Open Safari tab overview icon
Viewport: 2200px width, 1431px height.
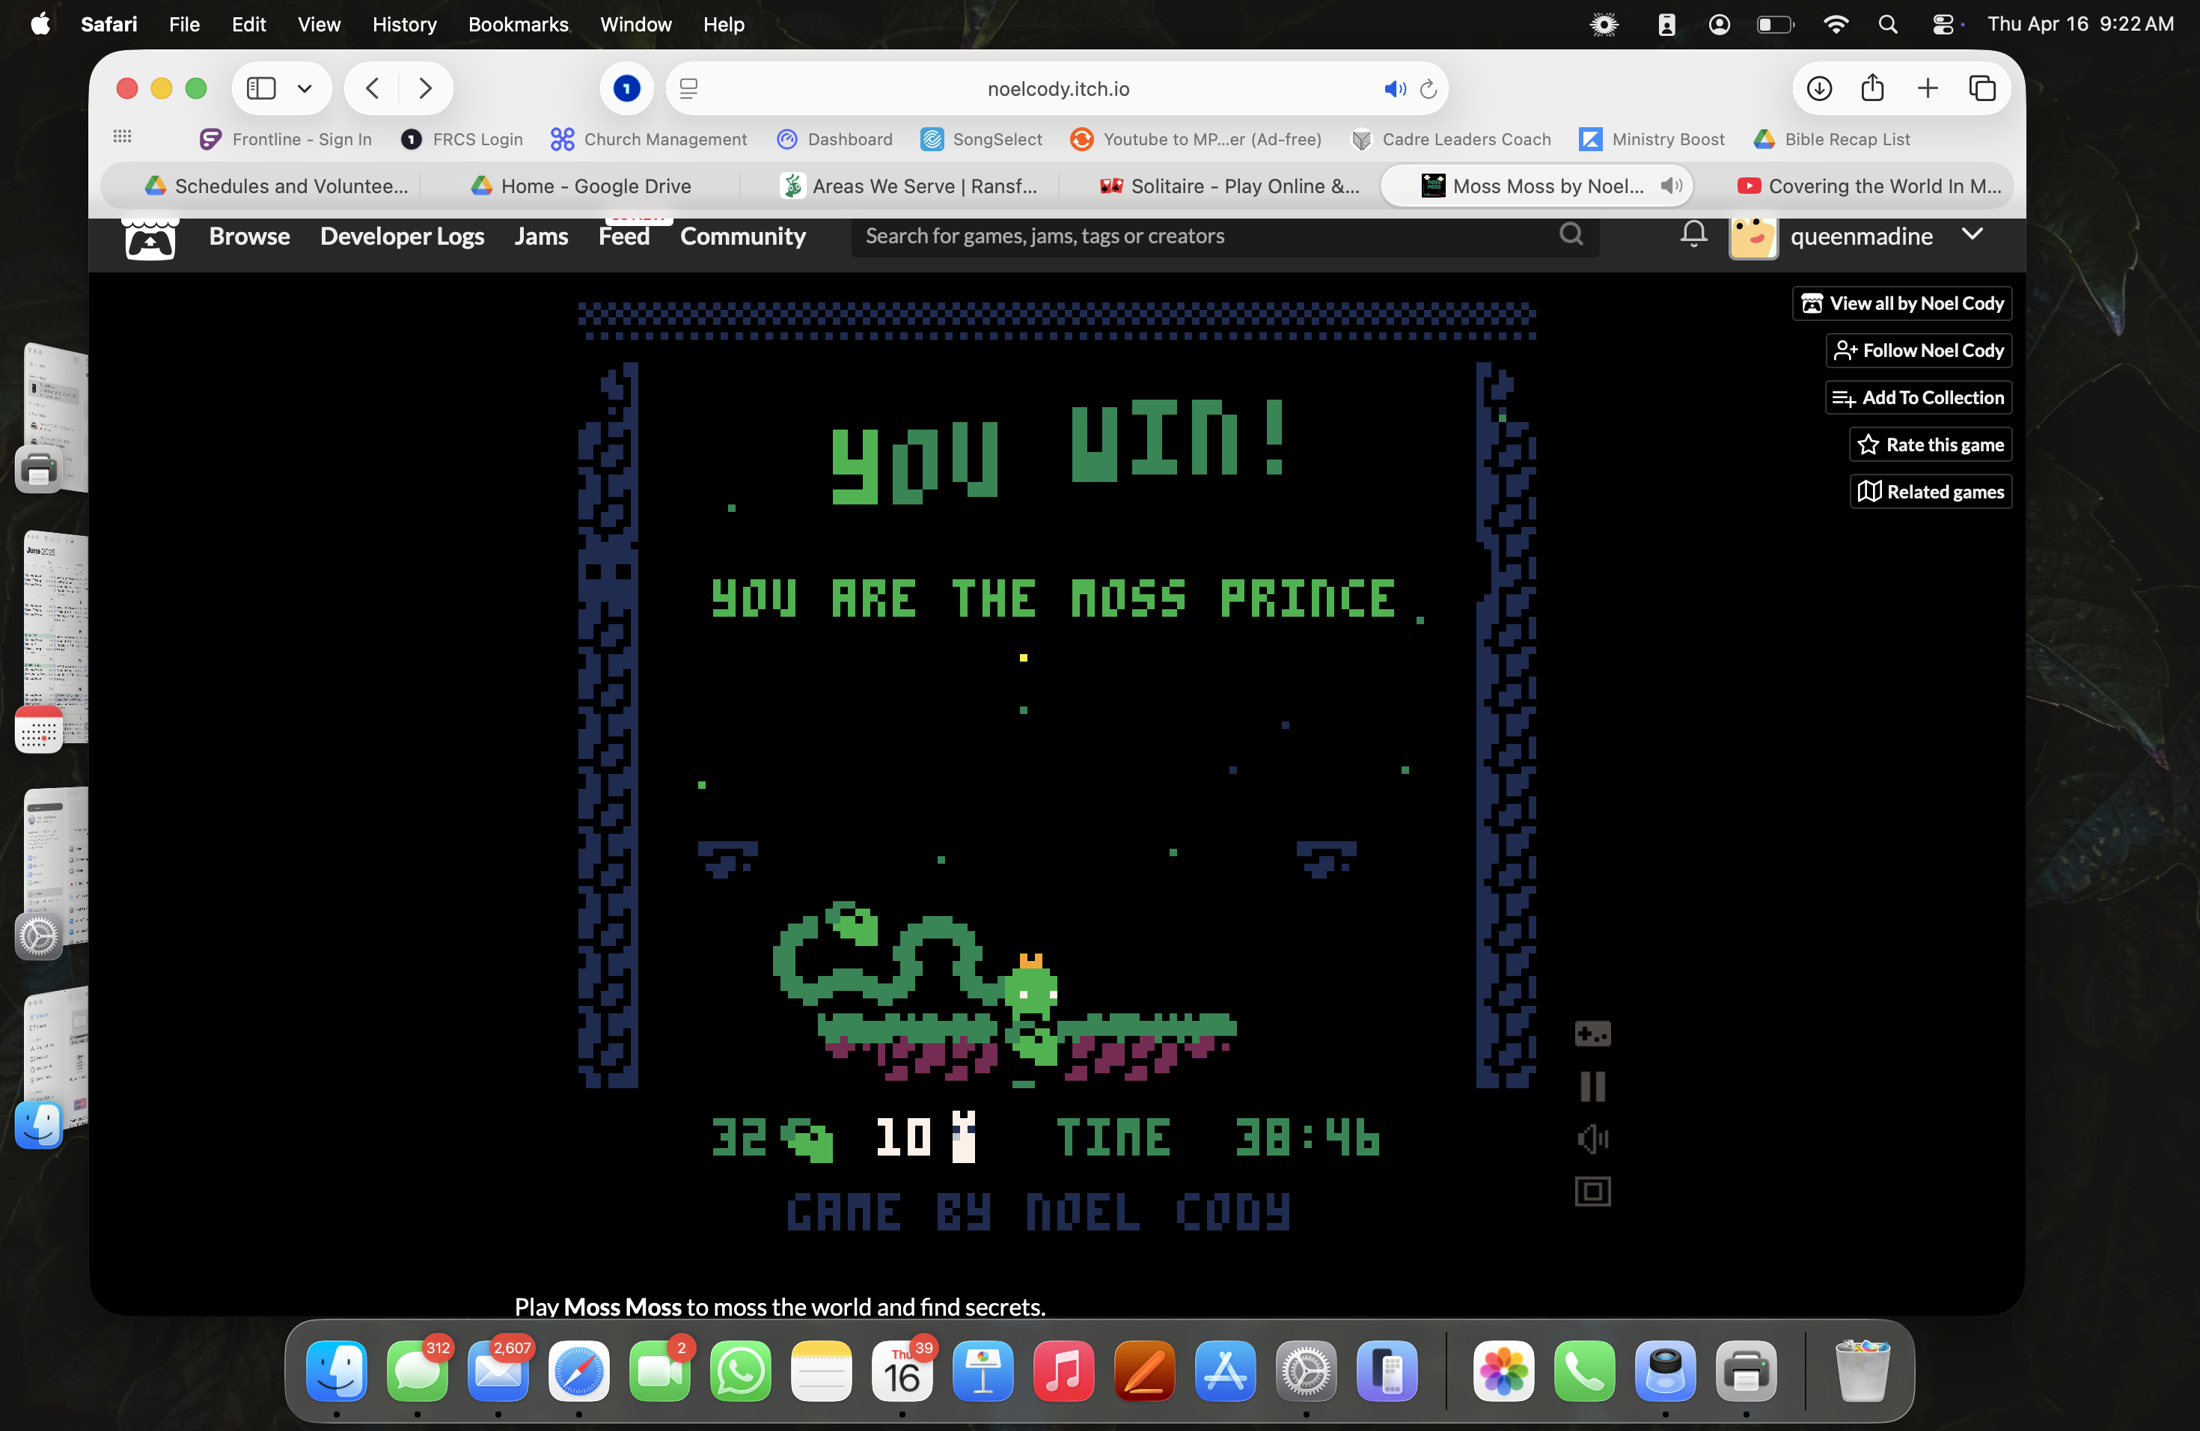pyautogui.click(x=1981, y=89)
